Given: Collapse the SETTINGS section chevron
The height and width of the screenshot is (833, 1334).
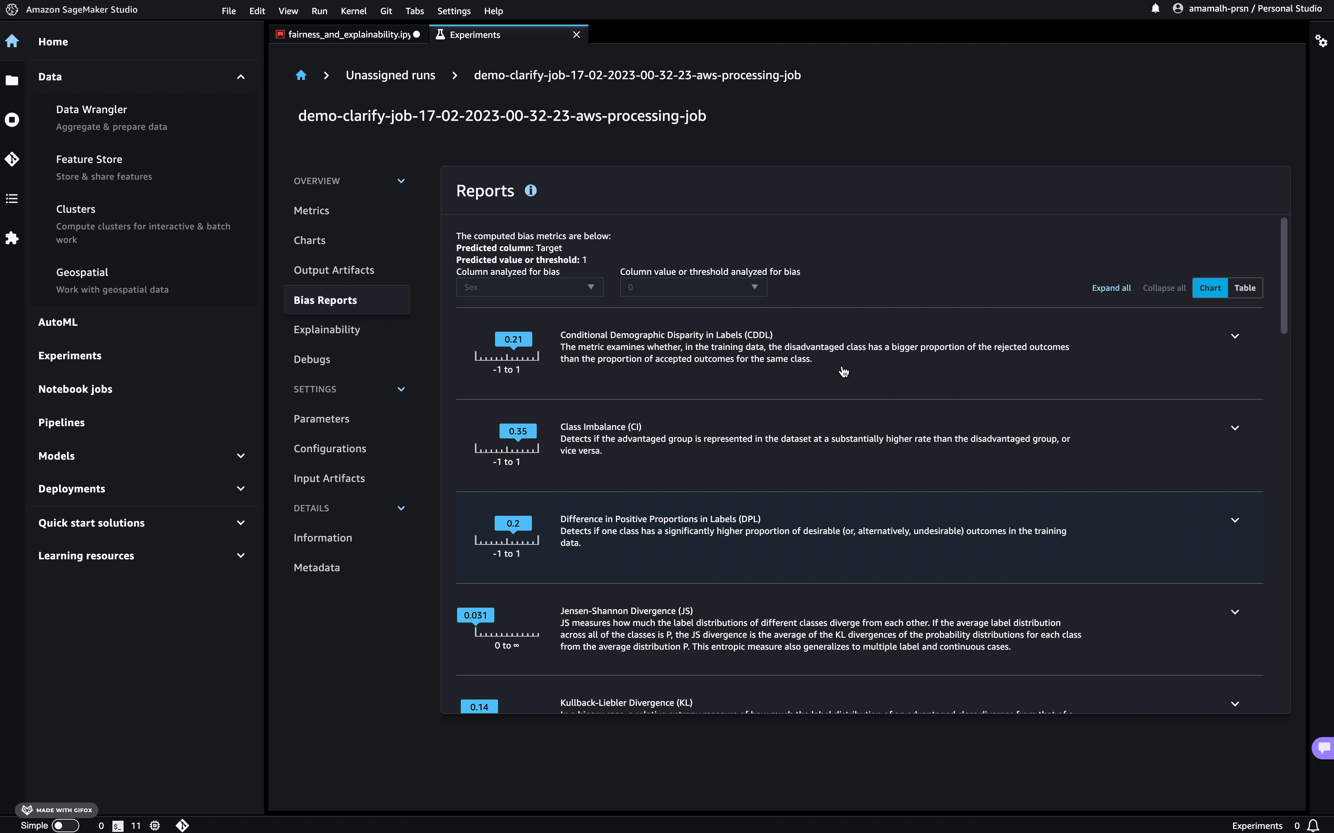Looking at the screenshot, I should 401,389.
